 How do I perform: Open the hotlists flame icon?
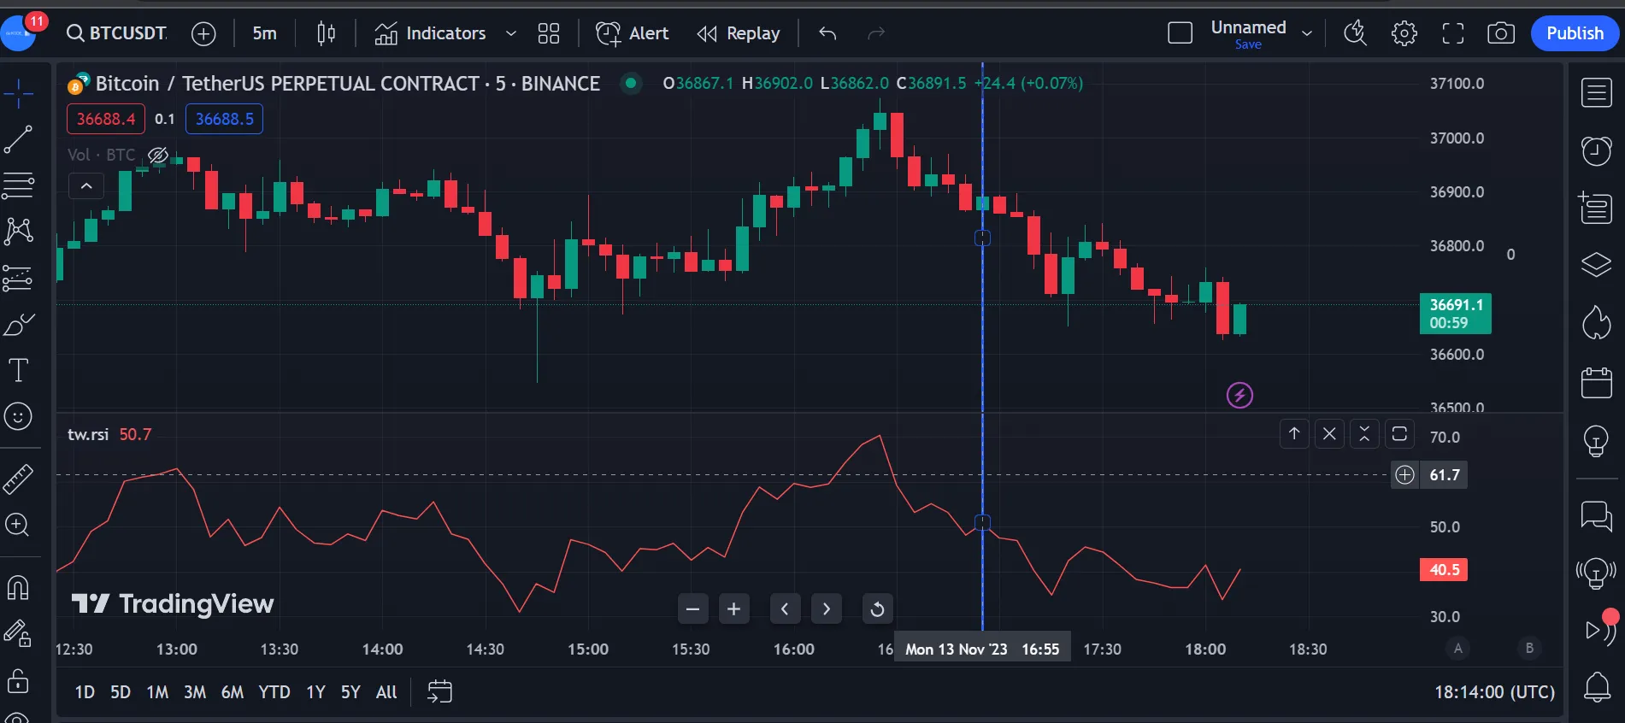[x=1596, y=323]
